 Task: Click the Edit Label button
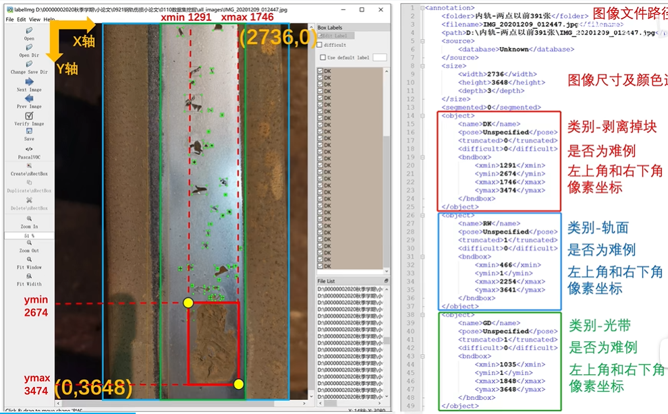coord(335,36)
